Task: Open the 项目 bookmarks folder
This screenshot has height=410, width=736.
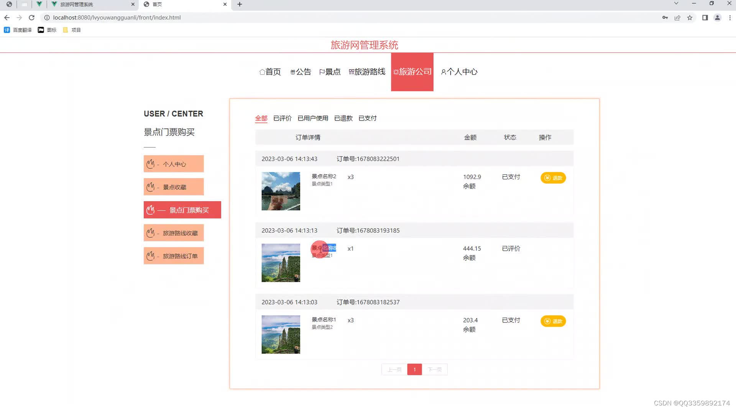Action: pos(72,30)
